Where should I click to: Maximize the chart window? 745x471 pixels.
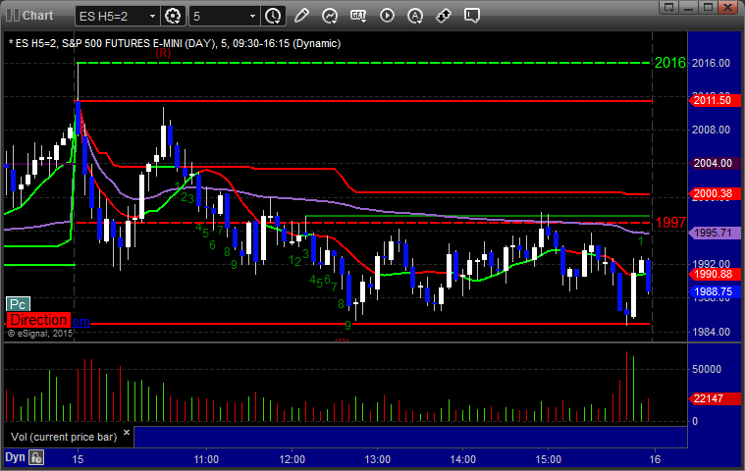coord(709,7)
